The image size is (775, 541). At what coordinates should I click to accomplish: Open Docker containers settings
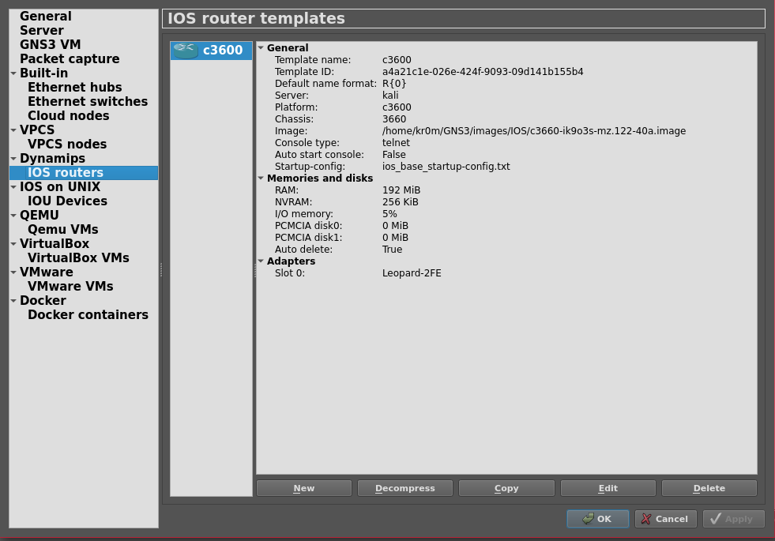click(88, 315)
